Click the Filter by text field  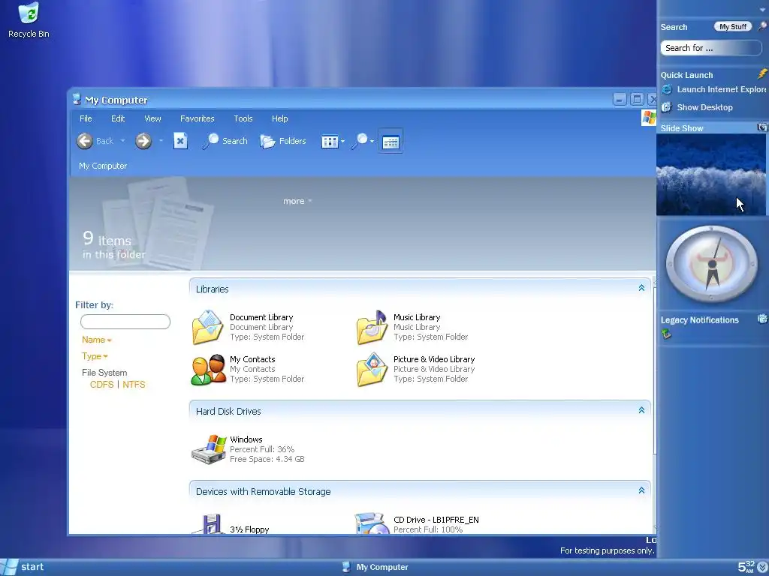tap(125, 322)
